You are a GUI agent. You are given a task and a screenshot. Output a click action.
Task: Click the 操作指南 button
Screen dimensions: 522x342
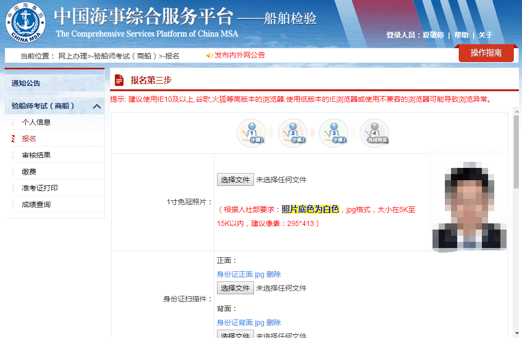(486, 53)
